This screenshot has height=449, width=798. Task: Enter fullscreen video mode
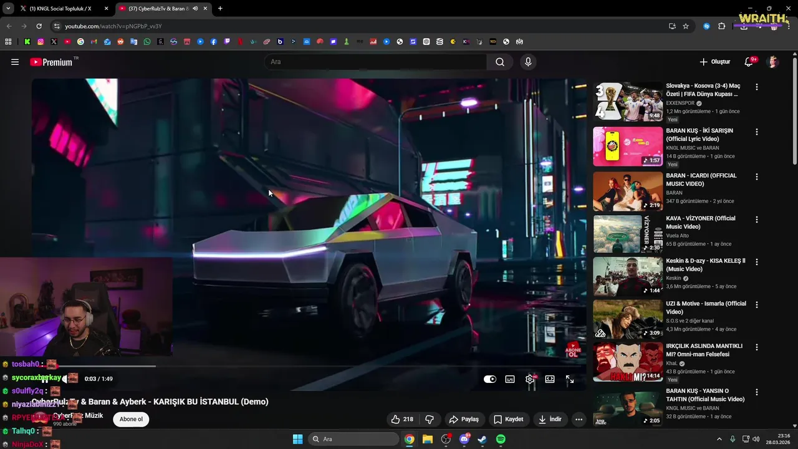(x=570, y=379)
